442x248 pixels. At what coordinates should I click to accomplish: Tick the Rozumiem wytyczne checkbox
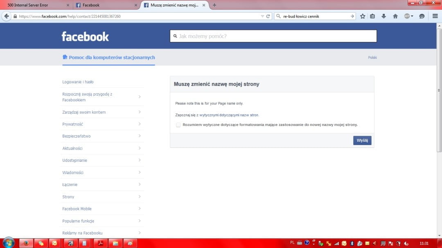(x=178, y=125)
